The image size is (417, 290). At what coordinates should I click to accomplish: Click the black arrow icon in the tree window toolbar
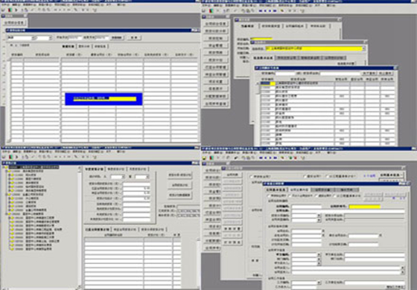point(16,157)
